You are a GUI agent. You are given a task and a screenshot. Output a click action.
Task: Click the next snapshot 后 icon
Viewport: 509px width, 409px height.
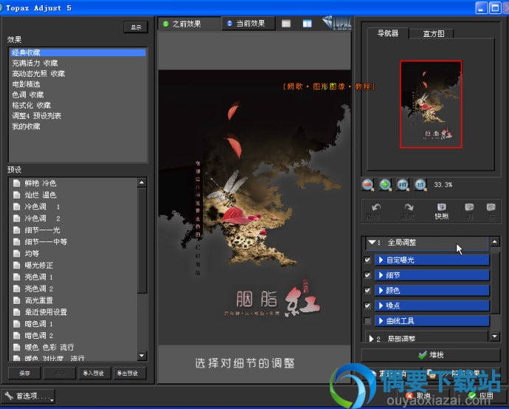coord(491,211)
